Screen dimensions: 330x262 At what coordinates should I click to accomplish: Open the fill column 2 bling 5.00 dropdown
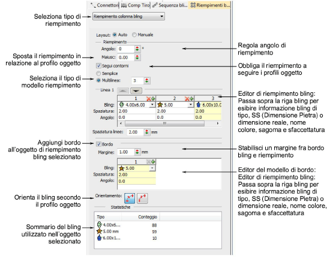click(x=191, y=105)
